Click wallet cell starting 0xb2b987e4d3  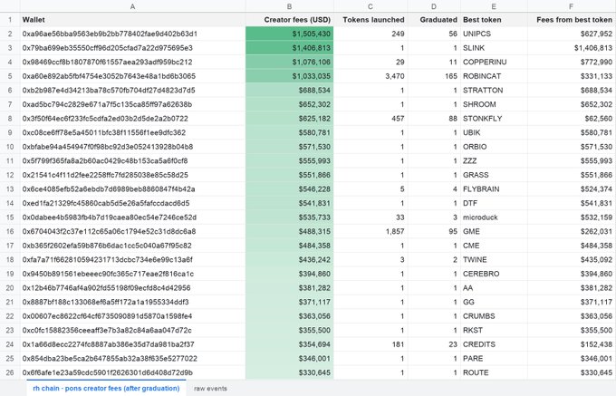(133, 91)
